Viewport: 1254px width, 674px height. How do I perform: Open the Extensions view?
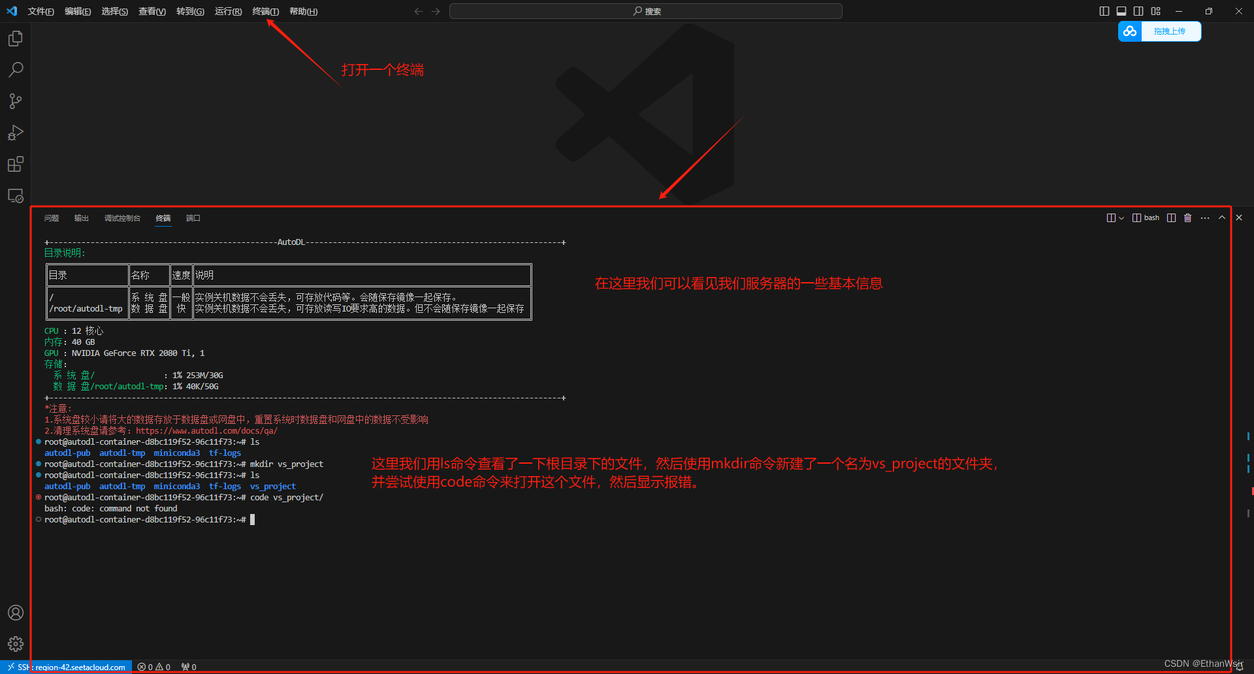(x=16, y=164)
